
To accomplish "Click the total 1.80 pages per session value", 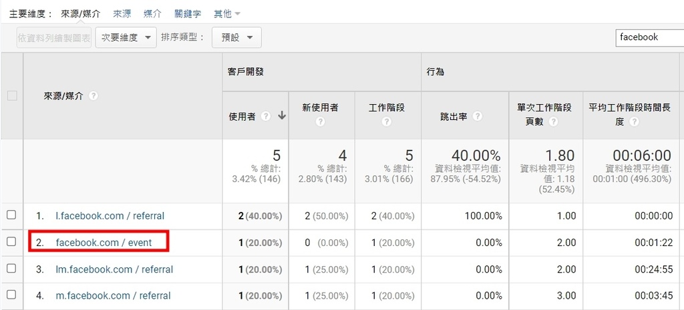I will 558,155.
